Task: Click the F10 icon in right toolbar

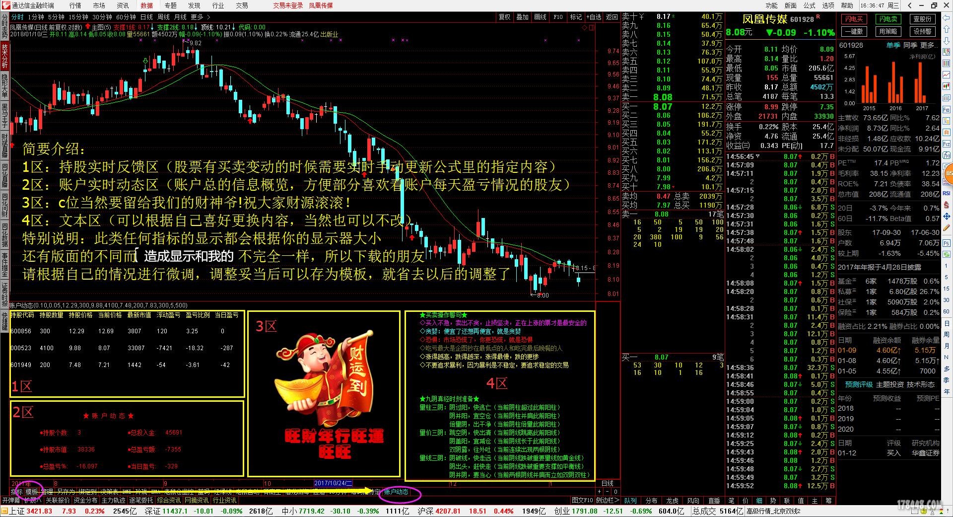Action: pyautogui.click(x=947, y=110)
